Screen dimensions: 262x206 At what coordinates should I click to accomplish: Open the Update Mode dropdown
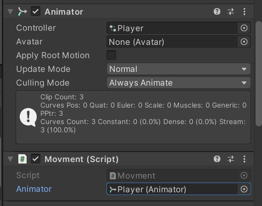178,69
